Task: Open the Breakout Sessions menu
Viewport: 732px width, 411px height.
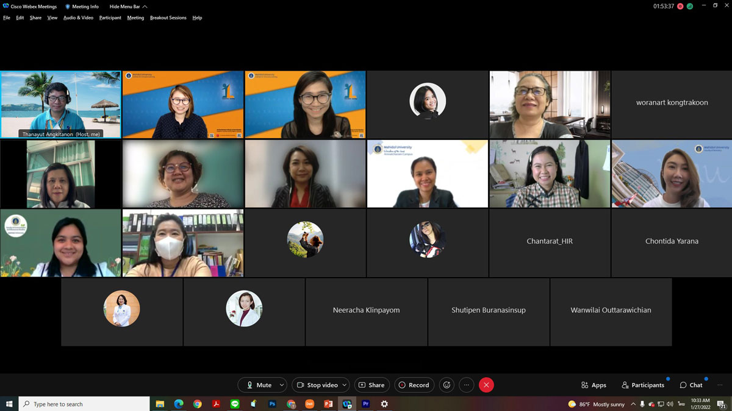Action: 168,18
